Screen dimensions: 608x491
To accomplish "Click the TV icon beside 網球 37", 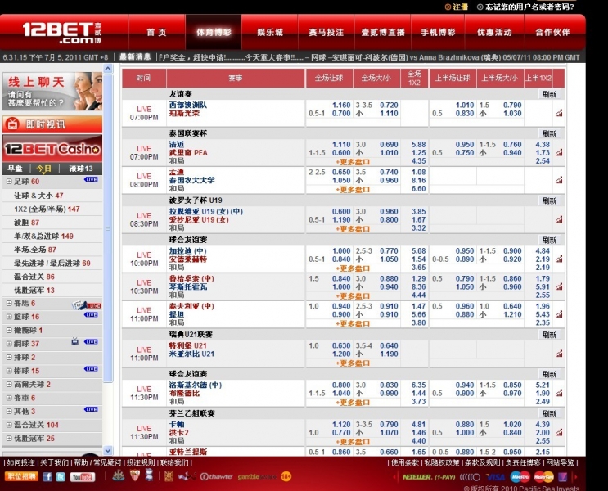I will pos(74,341).
